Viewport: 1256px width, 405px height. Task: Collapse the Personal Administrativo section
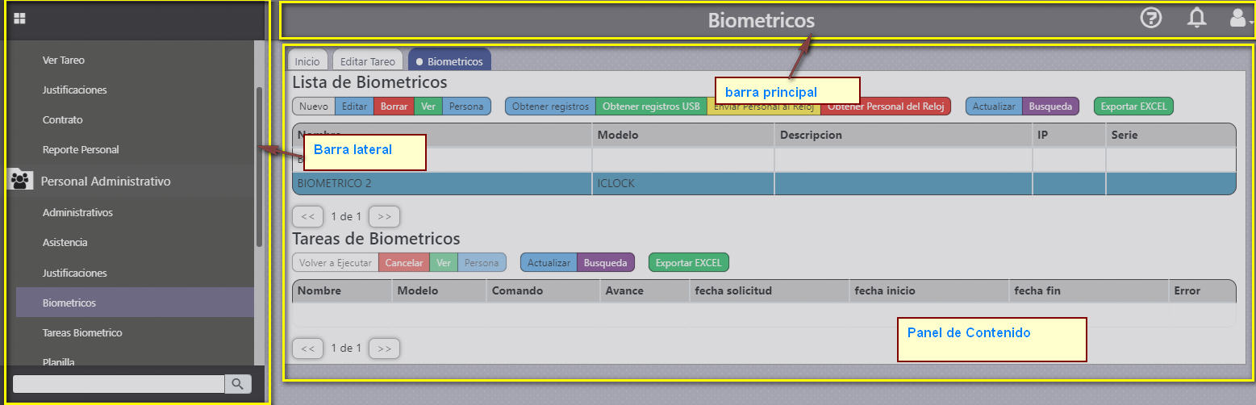pos(106,182)
